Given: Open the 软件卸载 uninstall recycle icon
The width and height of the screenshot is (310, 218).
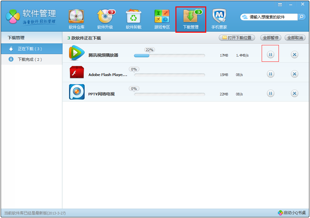Looking at the screenshot, I should pos(133,17).
